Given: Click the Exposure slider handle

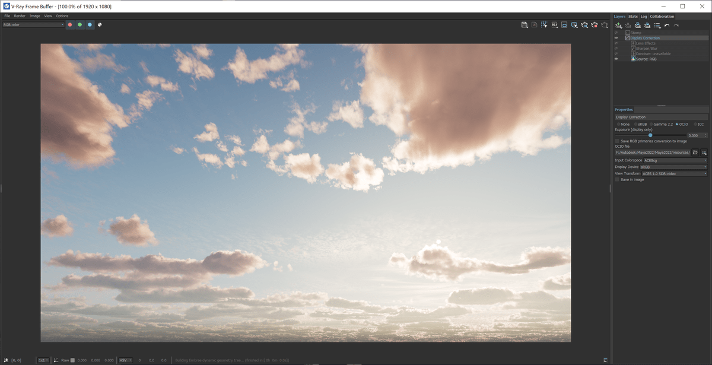Looking at the screenshot, I should (x=650, y=135).
